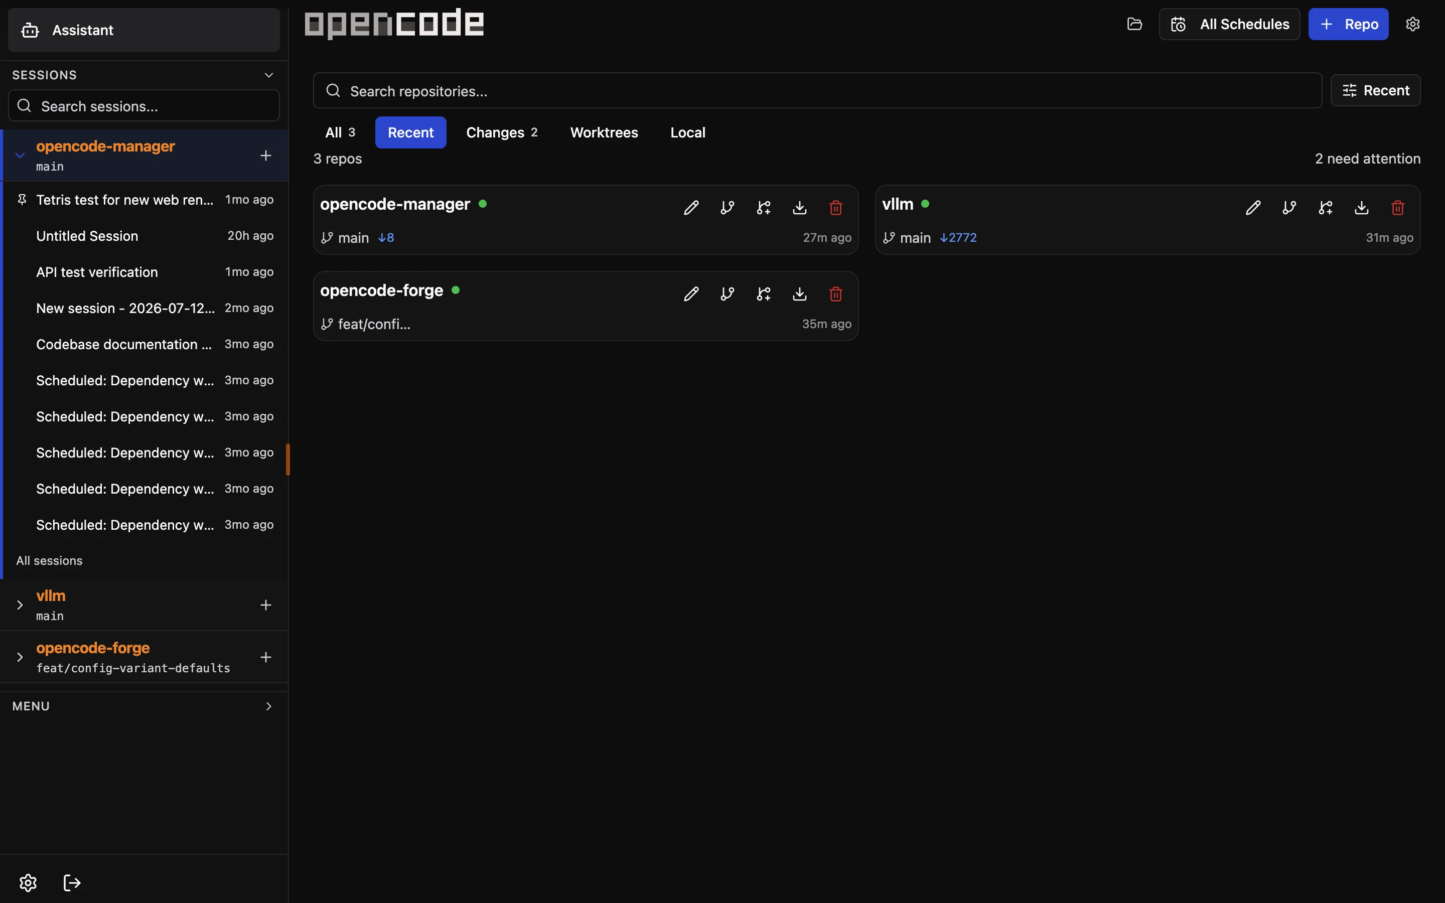Screen dimensions: 1445x903
Task: Open settings gear at sidebar bottom
Action: (x=28, y=883)
